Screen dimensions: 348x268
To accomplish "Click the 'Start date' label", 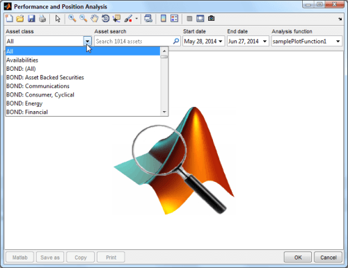I will 194,31.
